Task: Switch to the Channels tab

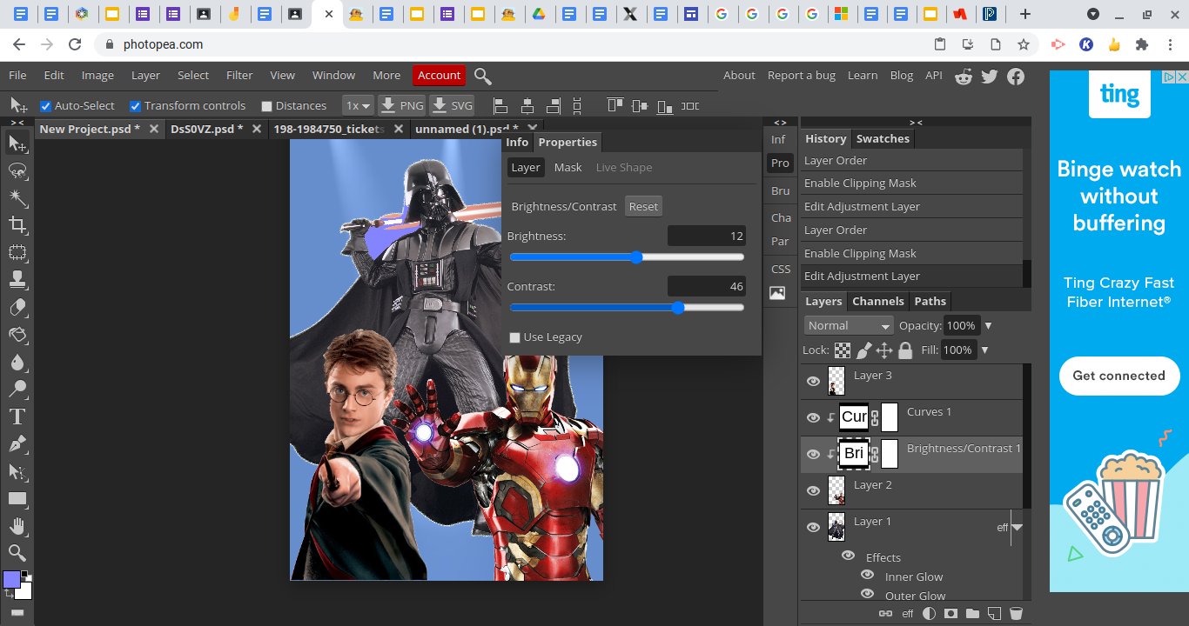Action: (877, 302)
